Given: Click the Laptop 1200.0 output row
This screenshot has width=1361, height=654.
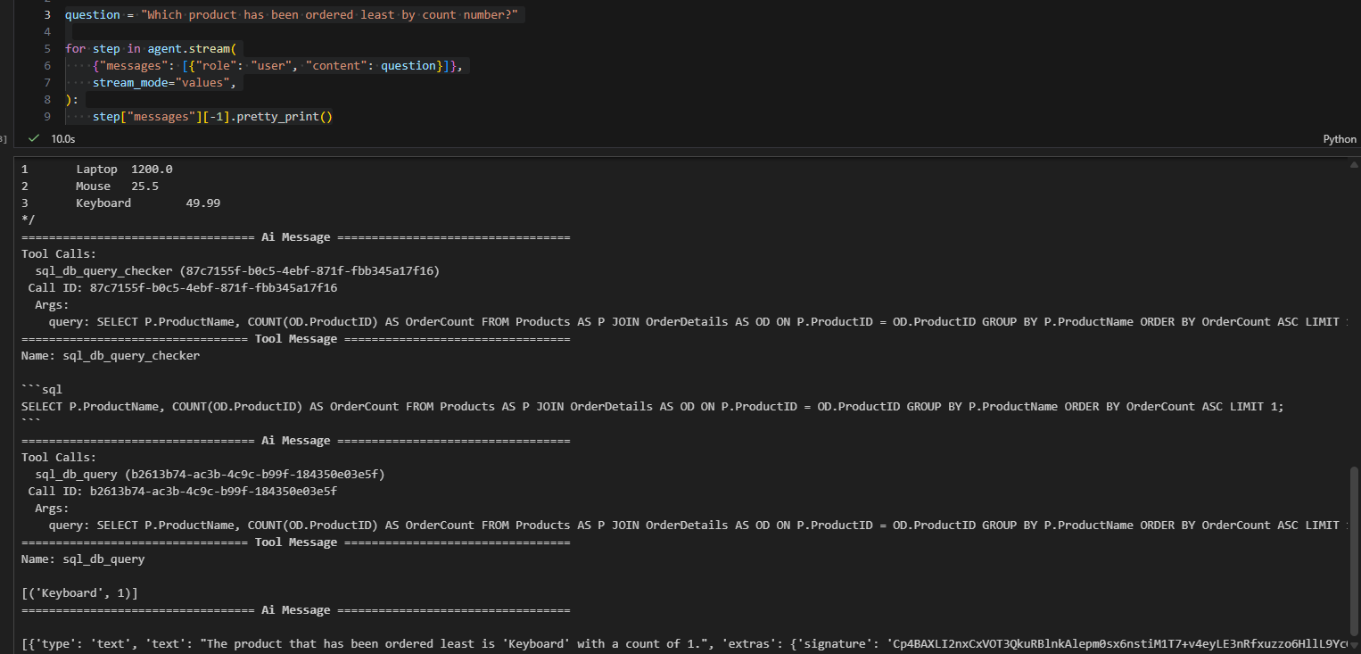Looking at the screenshot, I should (124, 170).
